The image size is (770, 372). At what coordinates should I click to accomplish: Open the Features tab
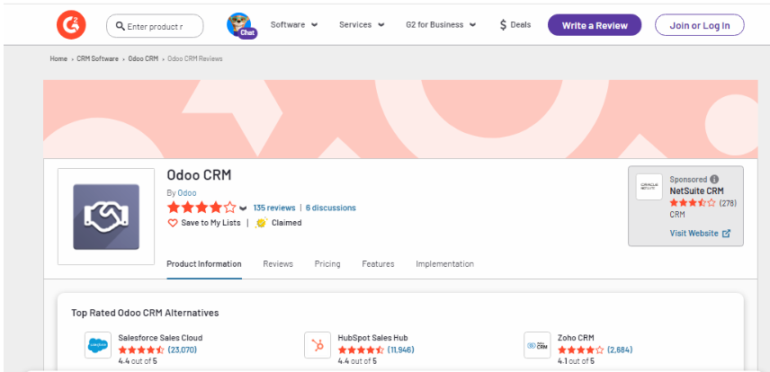tap(378, 264)
